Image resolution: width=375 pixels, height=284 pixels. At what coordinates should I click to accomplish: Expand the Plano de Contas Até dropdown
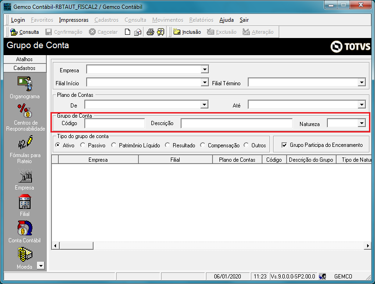(362, 105)
